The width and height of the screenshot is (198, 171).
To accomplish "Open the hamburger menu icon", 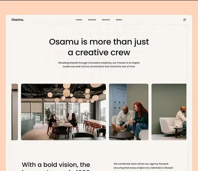I will (x=185, y=20).
